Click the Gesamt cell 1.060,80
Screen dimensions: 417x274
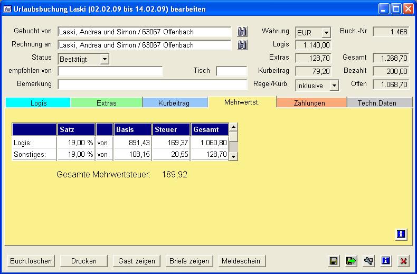pyautogui.click(x=210, y=143)
